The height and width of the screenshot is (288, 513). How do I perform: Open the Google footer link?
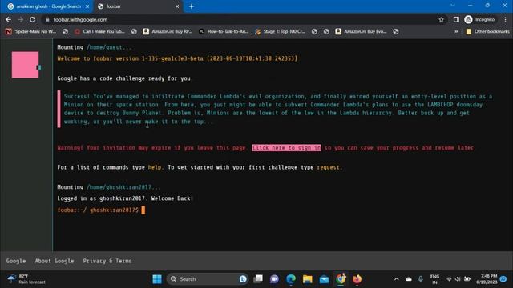click(16, 261)
